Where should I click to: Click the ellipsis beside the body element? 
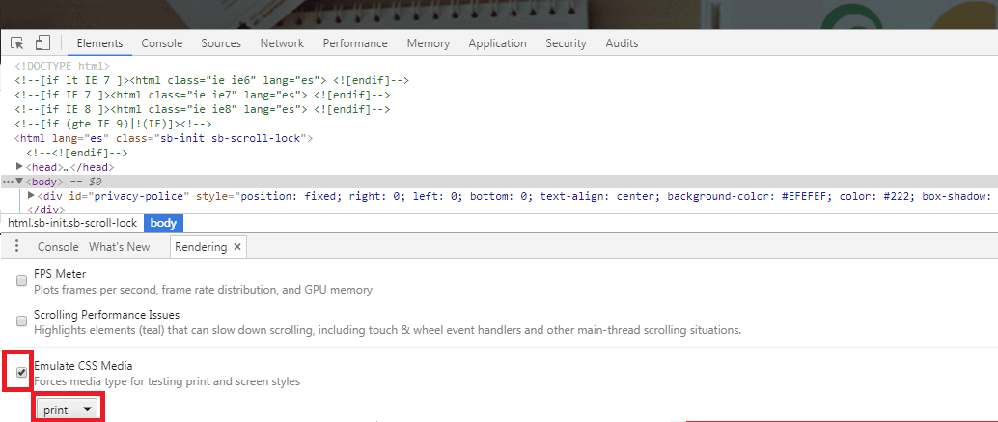pyautogui.click(x=8, y=183)
